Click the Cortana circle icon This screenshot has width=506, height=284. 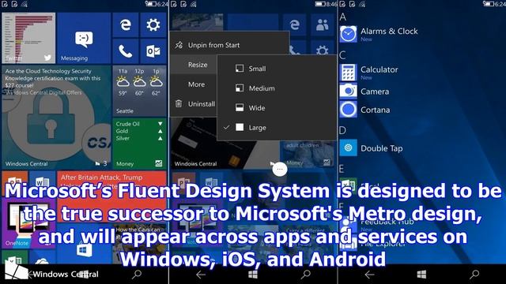348,109
